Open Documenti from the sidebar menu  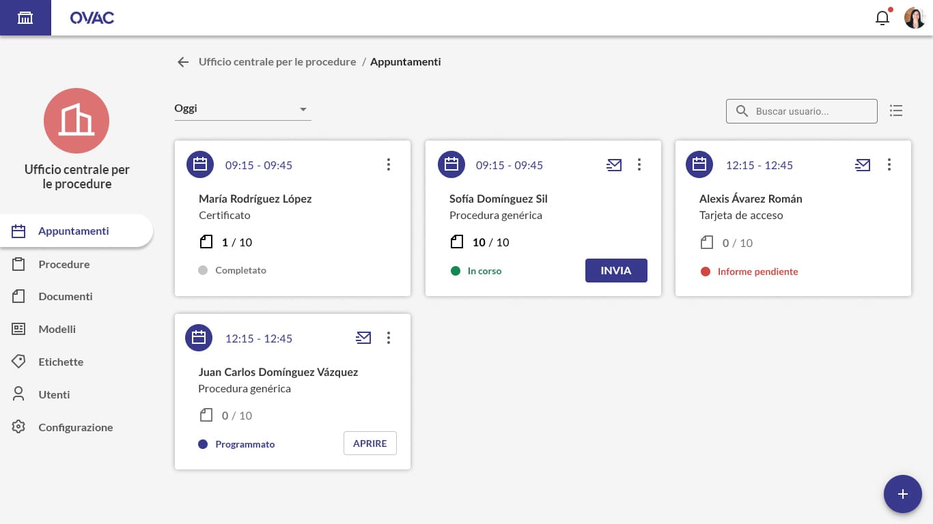tap(65, 296)
